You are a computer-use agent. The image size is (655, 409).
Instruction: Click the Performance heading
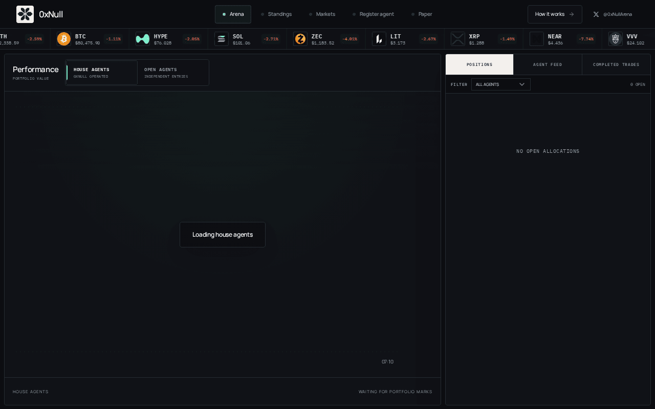coord(36,69)
